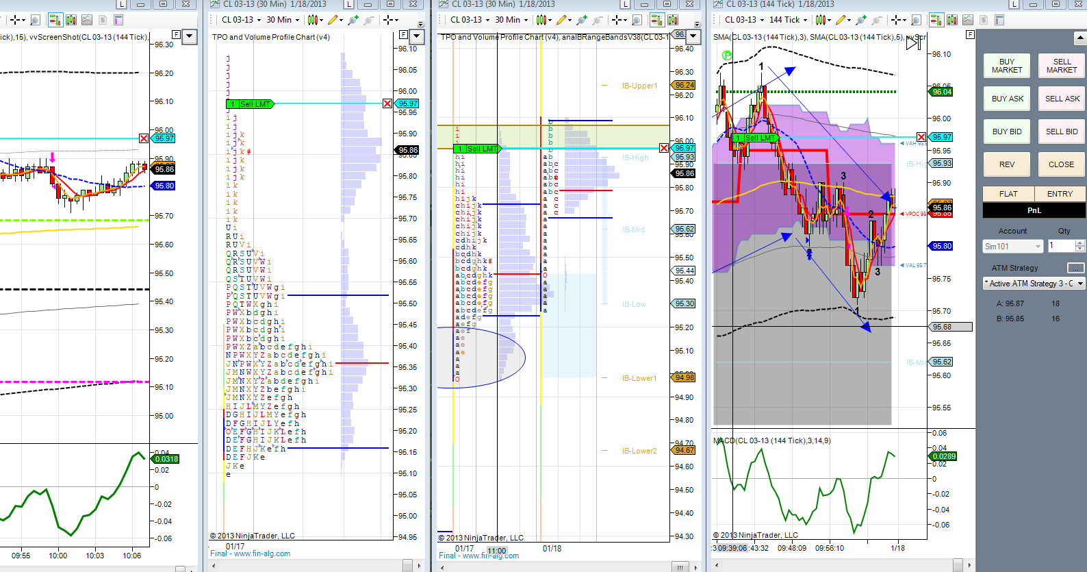The width and height of the screenshot is (1087, 572).
Task: Select crosshair pointer in second TPO chart toolbar
Action: point(617,20)
